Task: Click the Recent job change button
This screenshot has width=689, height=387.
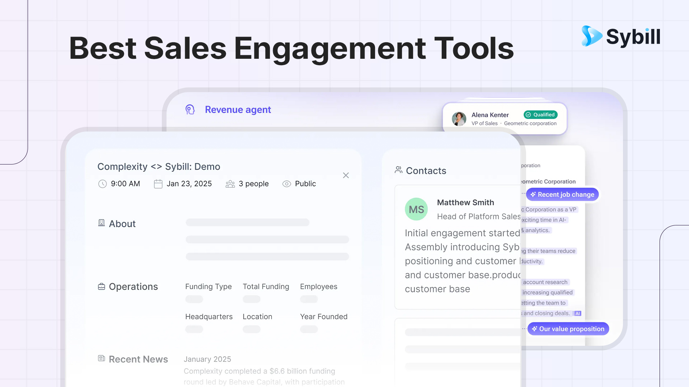Action: pos(562,195)
